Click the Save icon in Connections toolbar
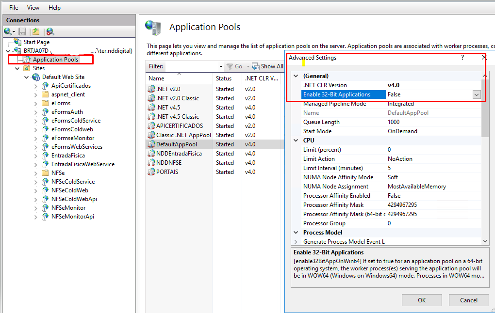This screenshot has height=313, width=495. tap(22, 31)
